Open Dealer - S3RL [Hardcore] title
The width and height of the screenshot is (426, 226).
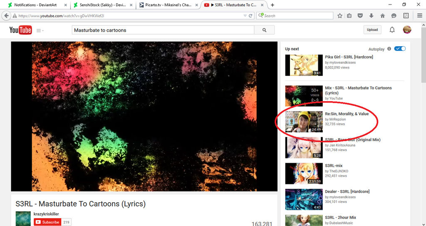click(x=347, y=191)
